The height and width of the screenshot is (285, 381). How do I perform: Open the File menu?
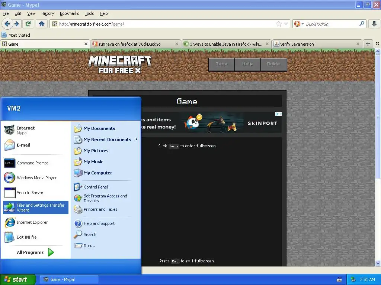click(6, 13)
